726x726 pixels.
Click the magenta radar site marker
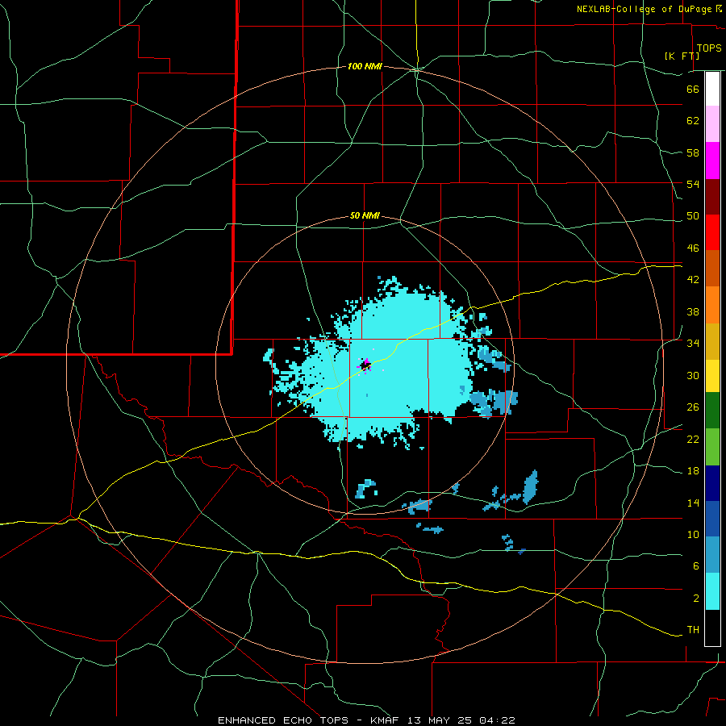365,365
